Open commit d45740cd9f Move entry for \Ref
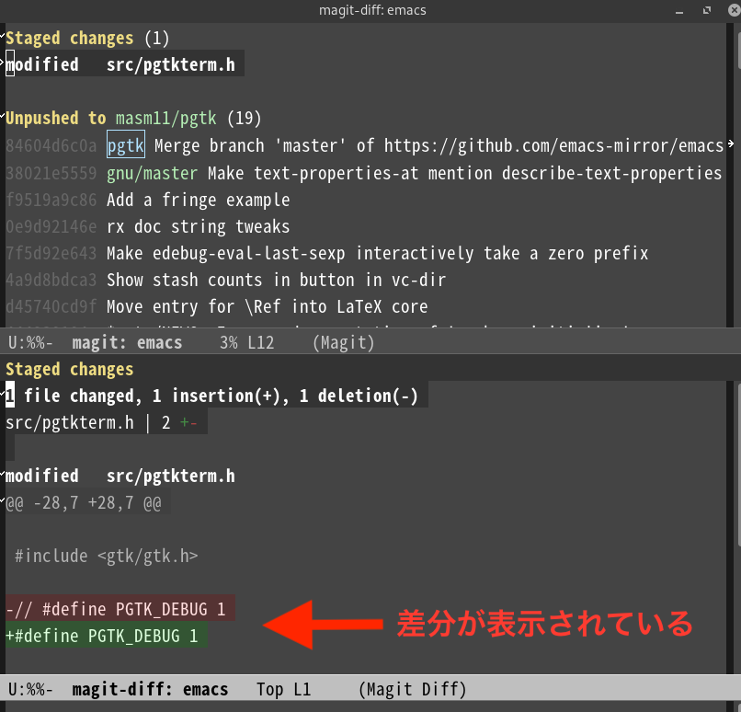Screen dimensions: 741x712 [216, 306]
